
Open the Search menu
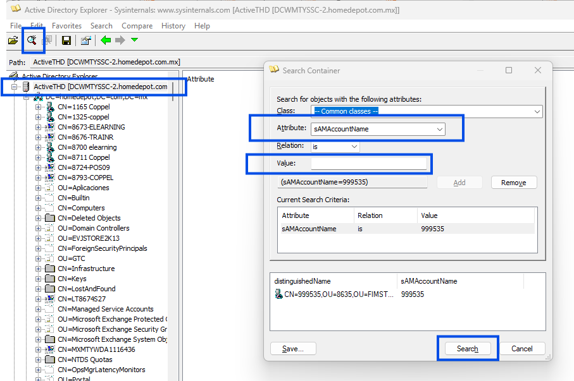pyautogui.click(x=101, y=26)
